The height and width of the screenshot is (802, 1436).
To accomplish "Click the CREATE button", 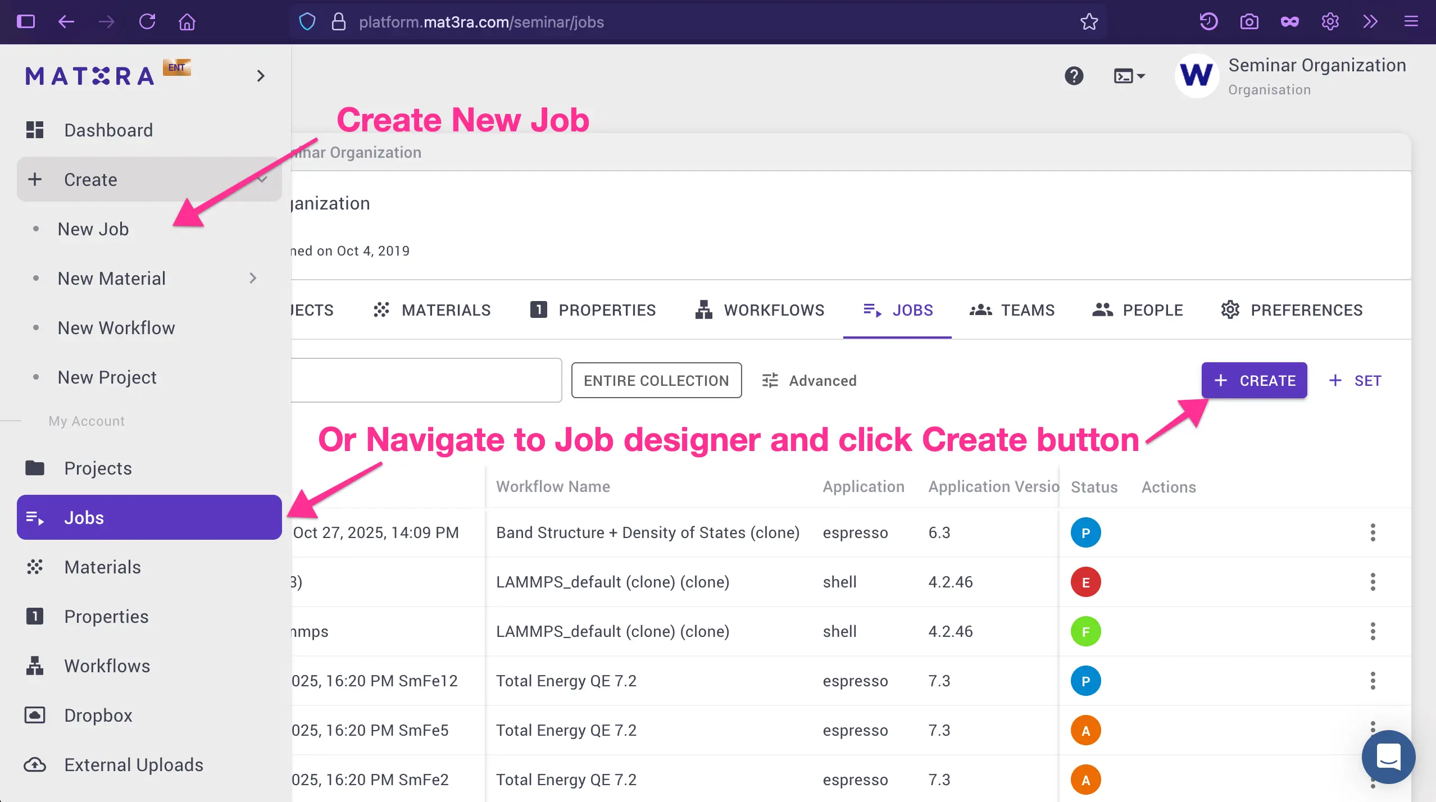I will pos(1253,380).
